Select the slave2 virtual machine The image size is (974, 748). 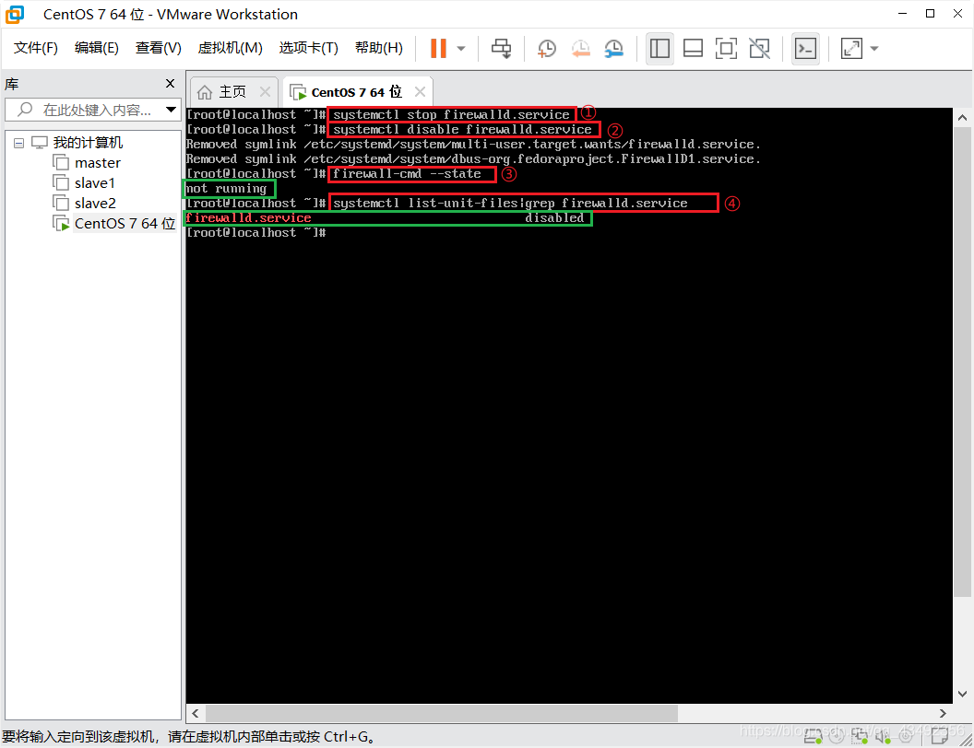click(95, 204)
